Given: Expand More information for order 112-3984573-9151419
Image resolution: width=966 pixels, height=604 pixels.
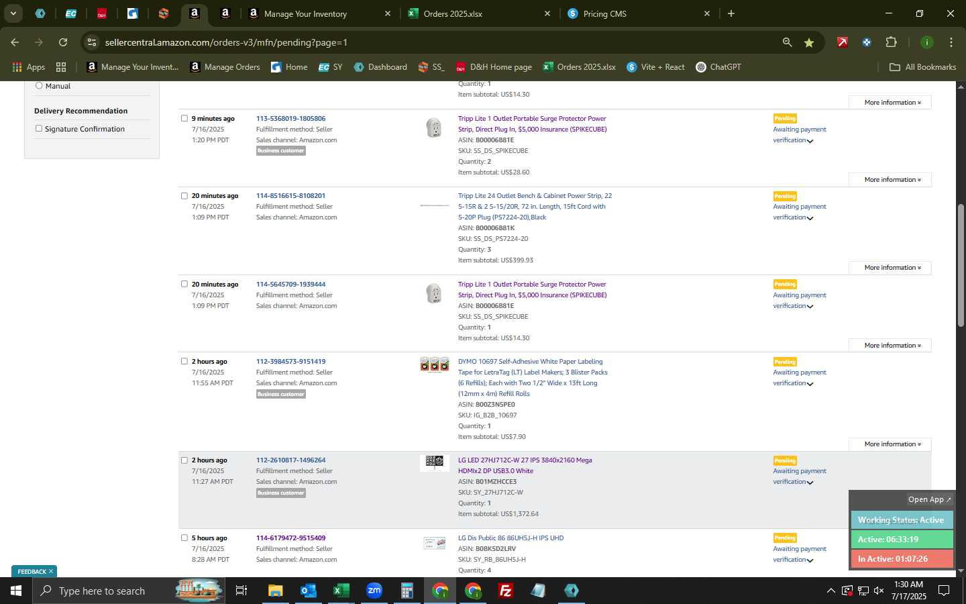Looking at the screenshot, I should pyautogui.click(x=890, y=444).
